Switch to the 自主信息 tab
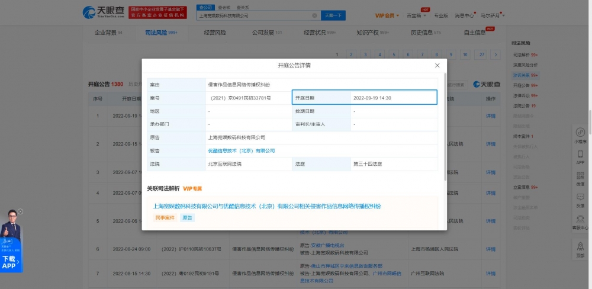The height and width of the screenshot is (289, 592). (x=475, y=33)
